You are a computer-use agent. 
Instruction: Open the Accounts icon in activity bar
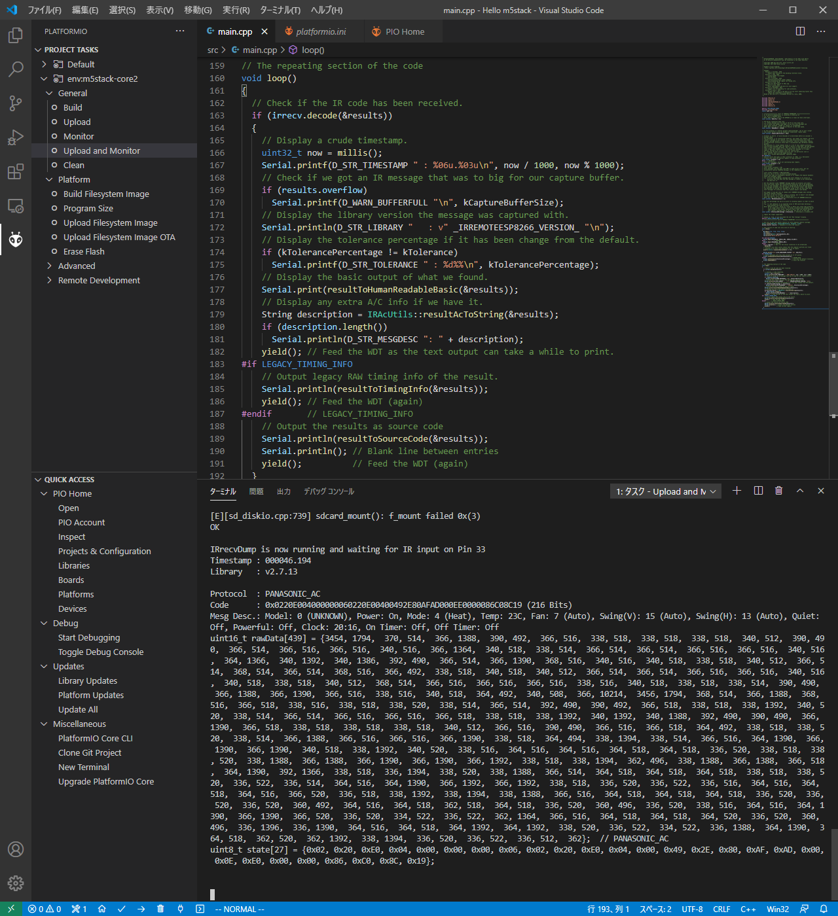16,849
